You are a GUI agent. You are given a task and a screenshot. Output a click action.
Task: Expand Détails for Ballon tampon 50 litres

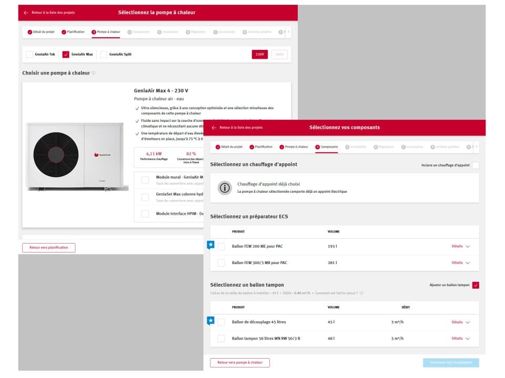pyautogui.click(x=460, y=339)
